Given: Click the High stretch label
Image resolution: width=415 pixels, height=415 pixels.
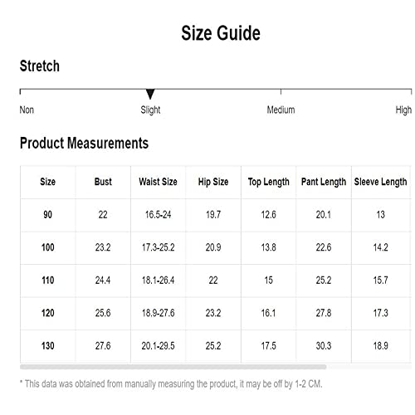Looking at the screenshot, I should coord(403,110).
